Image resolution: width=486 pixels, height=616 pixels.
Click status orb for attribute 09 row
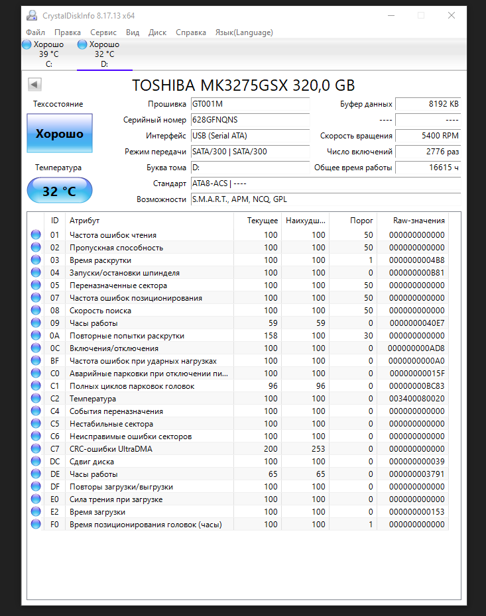(36, 323)
